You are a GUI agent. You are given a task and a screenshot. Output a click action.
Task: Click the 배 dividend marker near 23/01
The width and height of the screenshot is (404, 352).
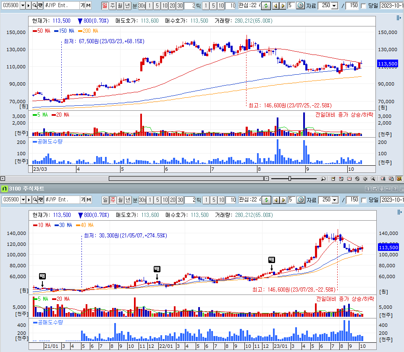click(272, 260)
